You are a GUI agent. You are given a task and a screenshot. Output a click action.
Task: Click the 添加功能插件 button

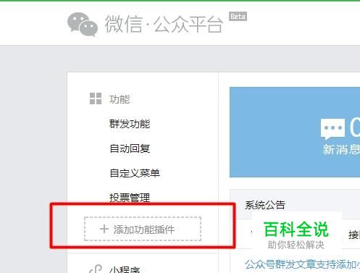point(143,229)
